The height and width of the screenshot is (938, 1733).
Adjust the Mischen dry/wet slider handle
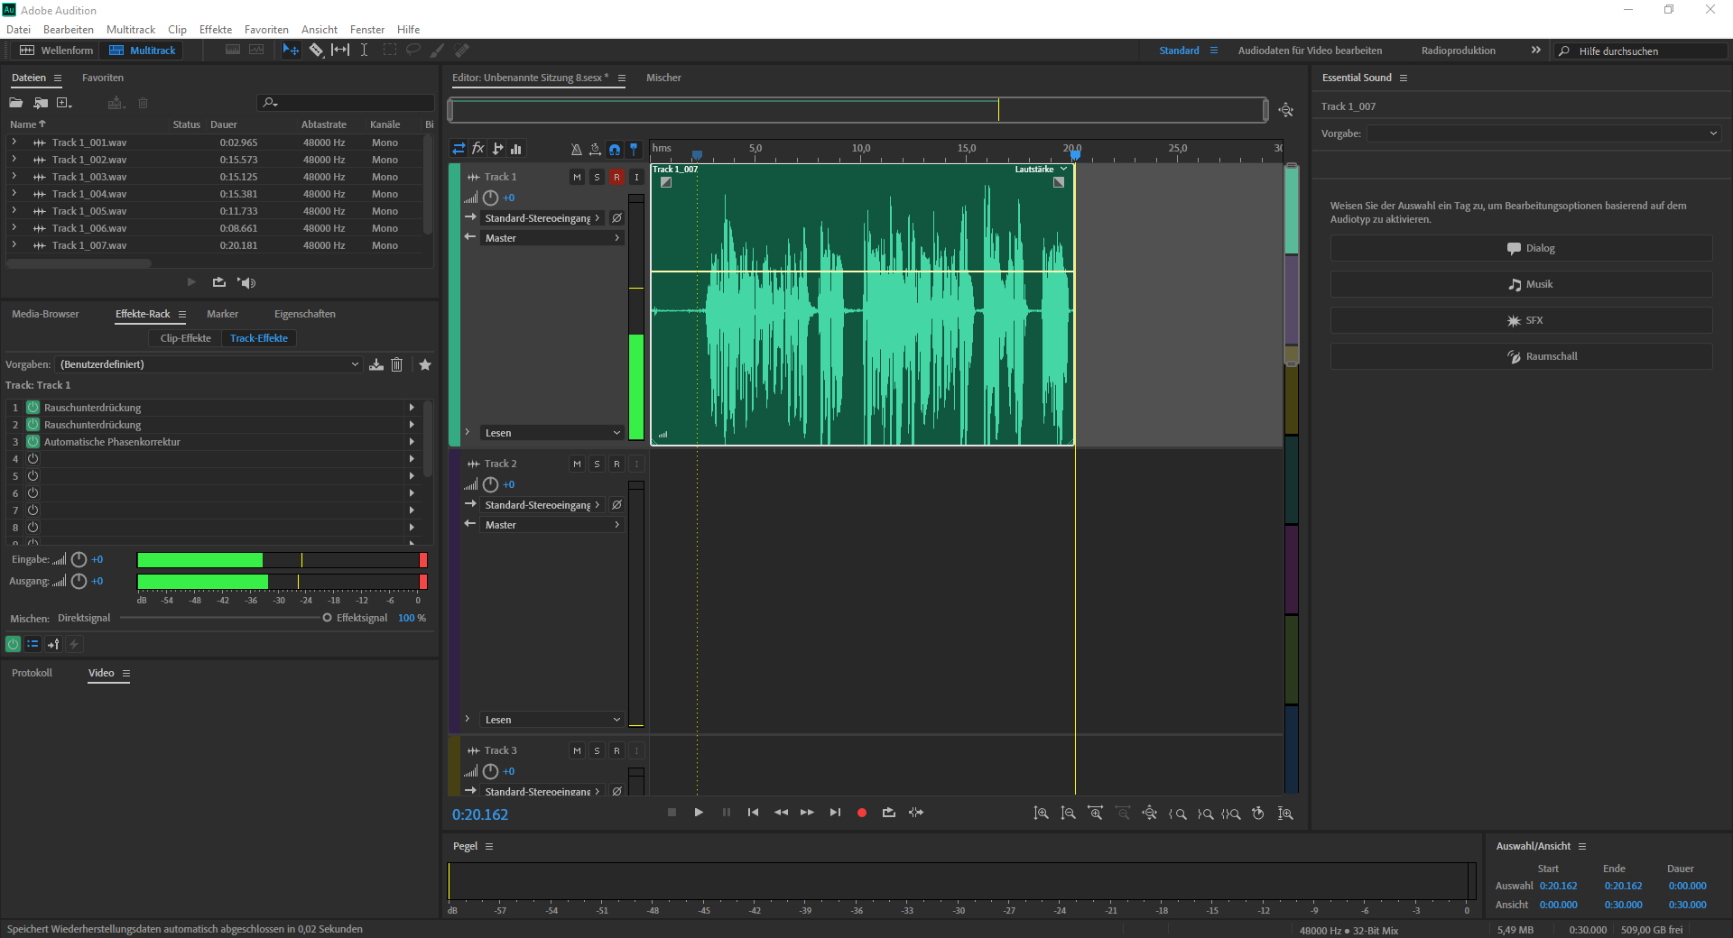(327, 618)
